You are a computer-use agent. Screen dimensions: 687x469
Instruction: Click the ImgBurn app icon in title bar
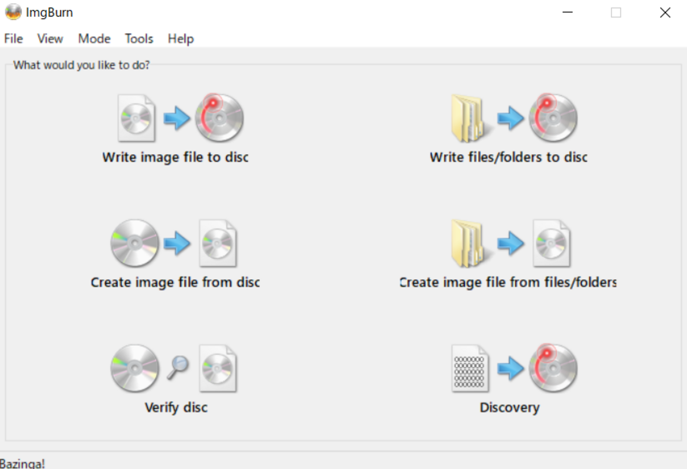pyautogui.click(x=13, y=13)
